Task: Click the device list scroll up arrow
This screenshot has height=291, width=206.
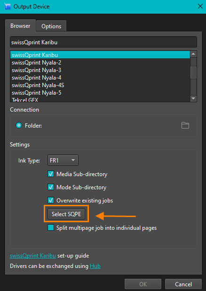Action: coord(193,54)
